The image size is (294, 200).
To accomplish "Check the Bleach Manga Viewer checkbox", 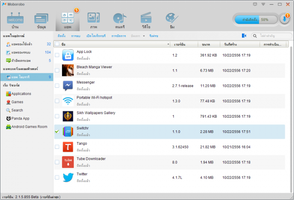I will pos(57,70).
